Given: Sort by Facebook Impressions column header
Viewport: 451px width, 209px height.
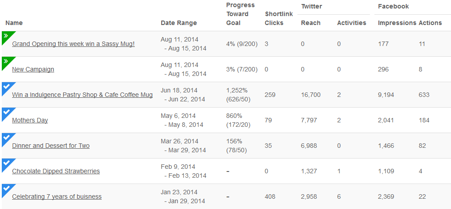Looking at the screenshot, I should coord(397,23).
